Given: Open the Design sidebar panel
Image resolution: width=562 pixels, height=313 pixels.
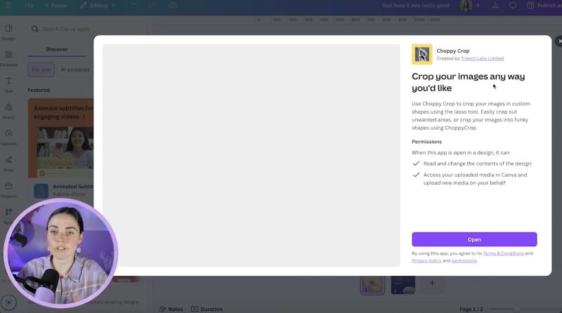Looking at the screenshot, I should [x=8, y=32].
